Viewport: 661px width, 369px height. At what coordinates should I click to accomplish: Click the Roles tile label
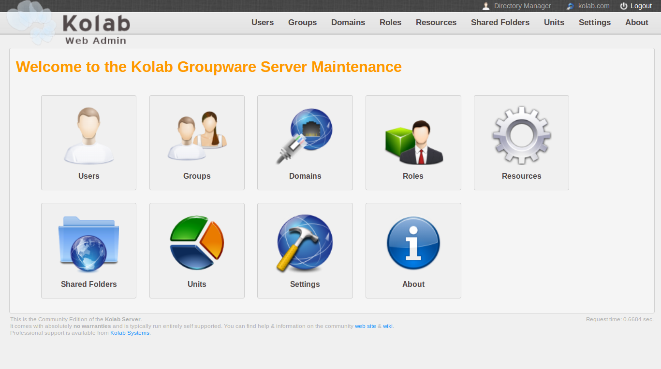click(x=413, y=176)
